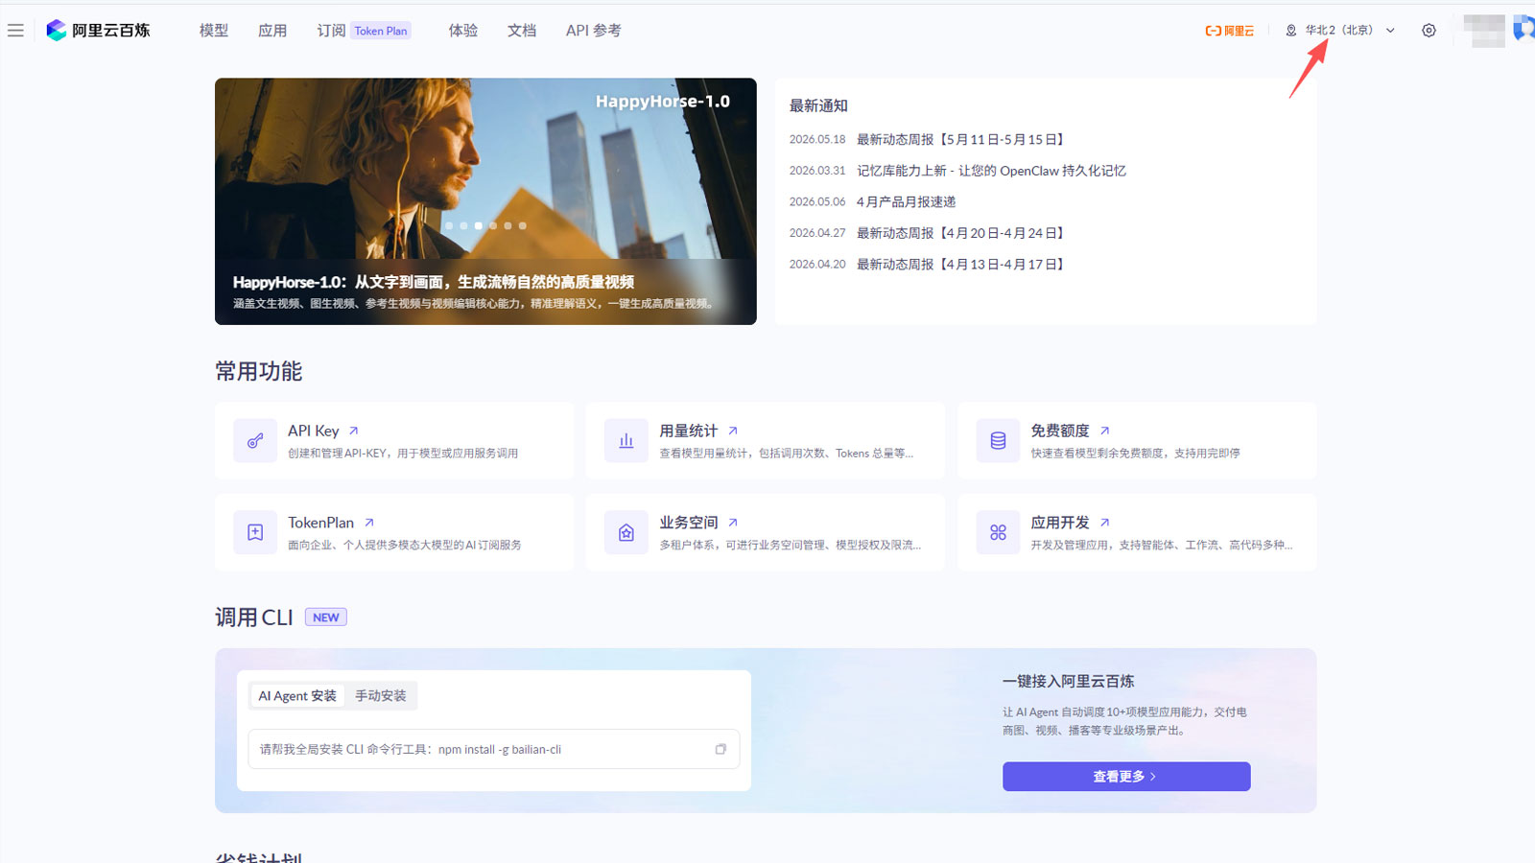Click date 2026.03.31 in notices
Viewport: 1535px width, 863px height.
817,171
